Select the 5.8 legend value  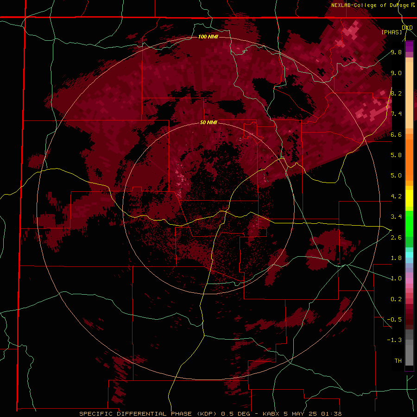396,155
